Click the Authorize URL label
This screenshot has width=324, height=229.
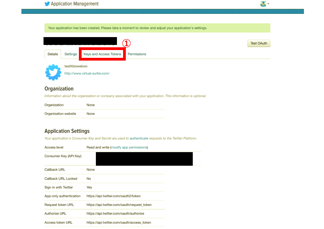(x=55, y=213)
